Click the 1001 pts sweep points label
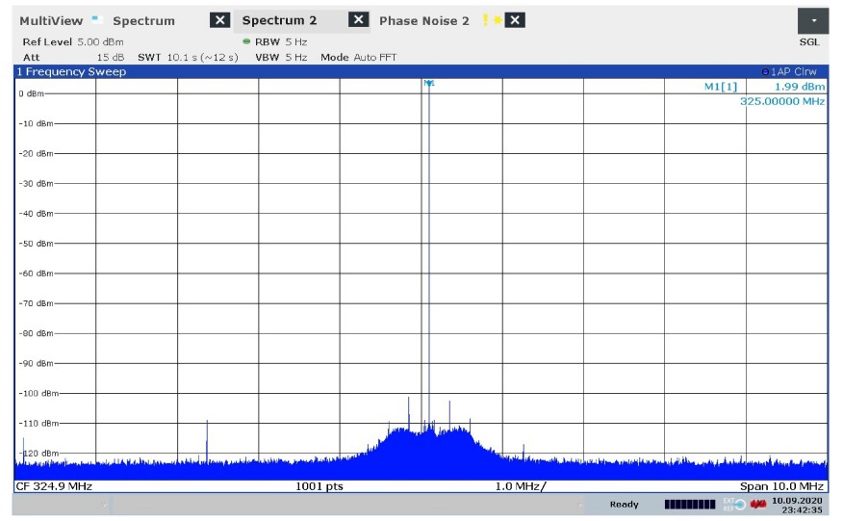The height and width of the screenshot is (521, 843). pos(319,486)
